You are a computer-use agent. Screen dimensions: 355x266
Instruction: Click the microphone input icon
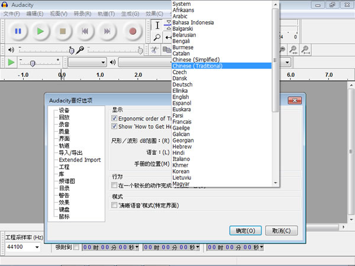tap(80, 50)
